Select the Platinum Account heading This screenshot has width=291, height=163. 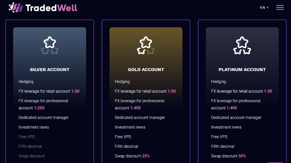242,70
